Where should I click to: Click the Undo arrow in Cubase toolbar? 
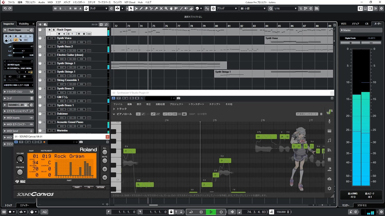[5, 8]
